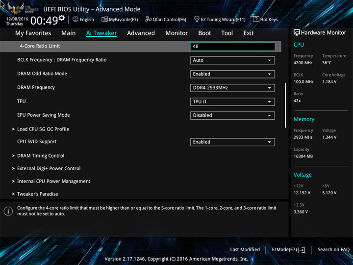The height and width of the screenshot is (265, 353).
Task: Open the Tool tab
Action: [227, 33]
